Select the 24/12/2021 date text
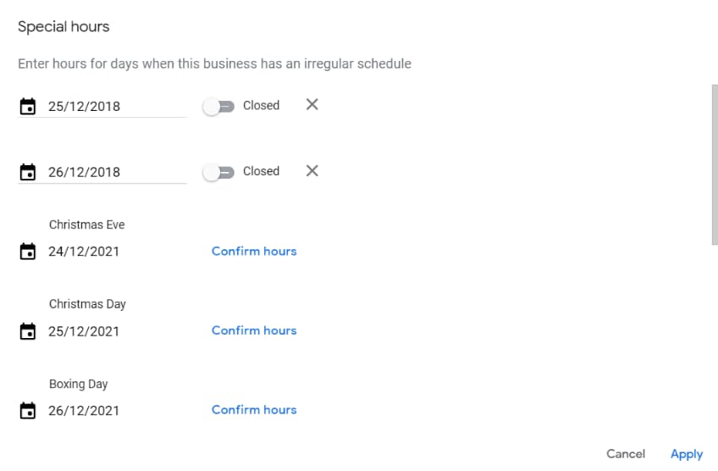This screenshot has height=471, width=718. pyautogui.click(x=84, y=252)
